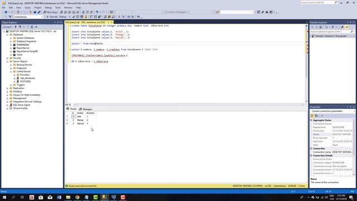
Task: Click the Debug button in the SQL toolbar
Action: (62, 17)
